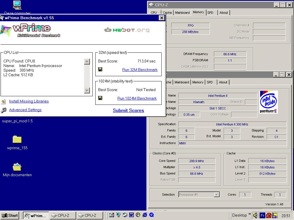Launch Windows Media Player from quick launch
The image size is (294, 220).
[x=138, y=215]
